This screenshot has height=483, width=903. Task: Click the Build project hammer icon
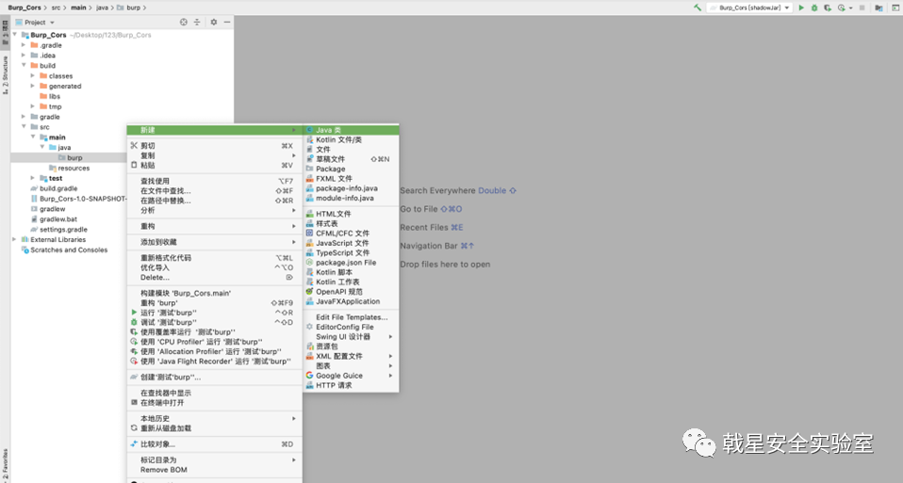[x=698, y=8]
